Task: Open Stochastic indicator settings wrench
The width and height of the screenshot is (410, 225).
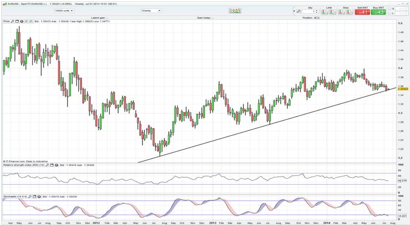Action: pyautogui.click(x=31, y=196)
